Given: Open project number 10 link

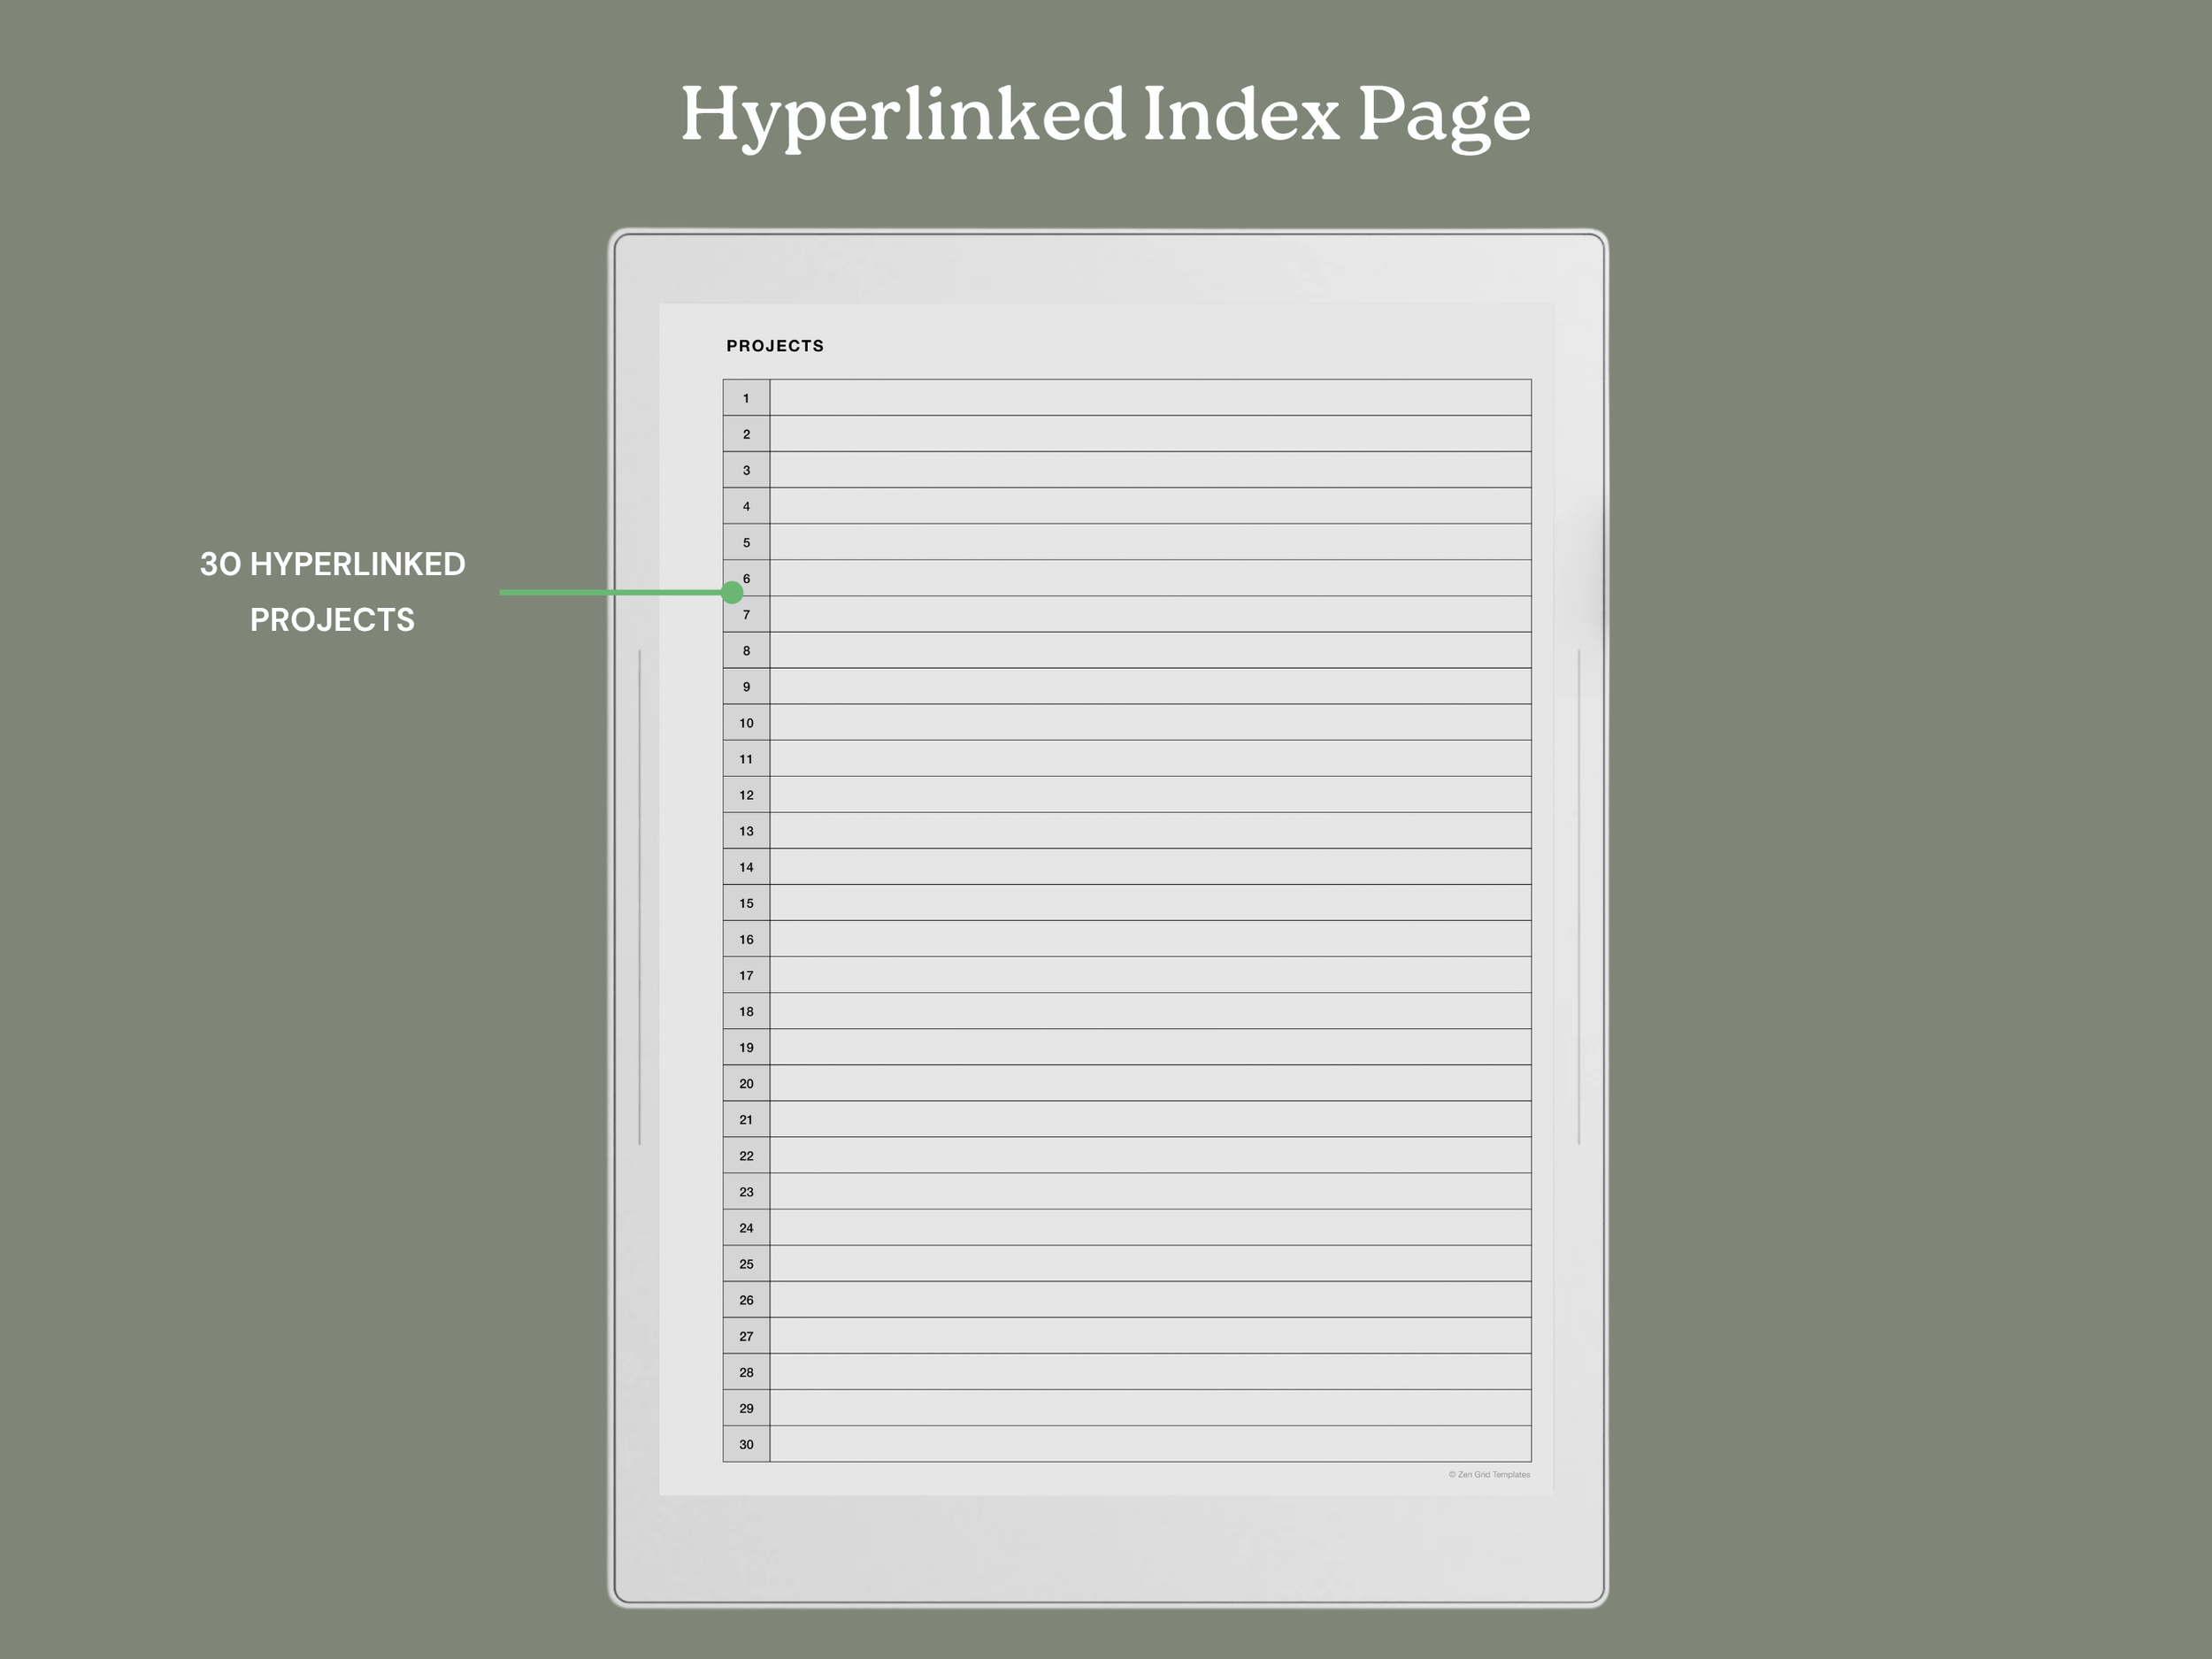Looking at the screenshot, I should [x=746, y=723].
